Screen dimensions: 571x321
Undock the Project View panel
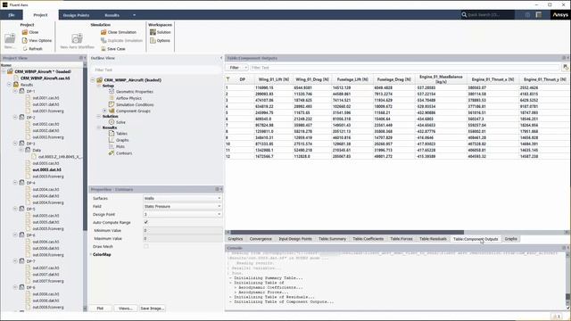click(x=81, y=58)
